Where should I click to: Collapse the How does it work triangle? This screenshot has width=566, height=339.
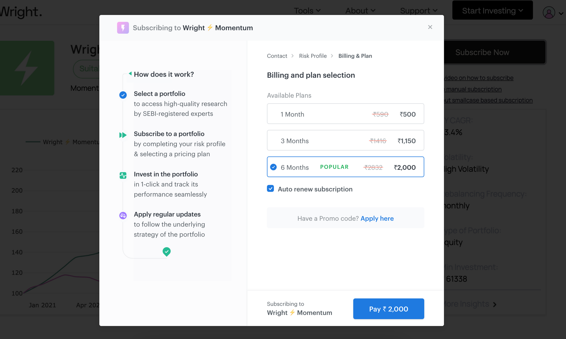pyautogui.click(x=130, y=73)
